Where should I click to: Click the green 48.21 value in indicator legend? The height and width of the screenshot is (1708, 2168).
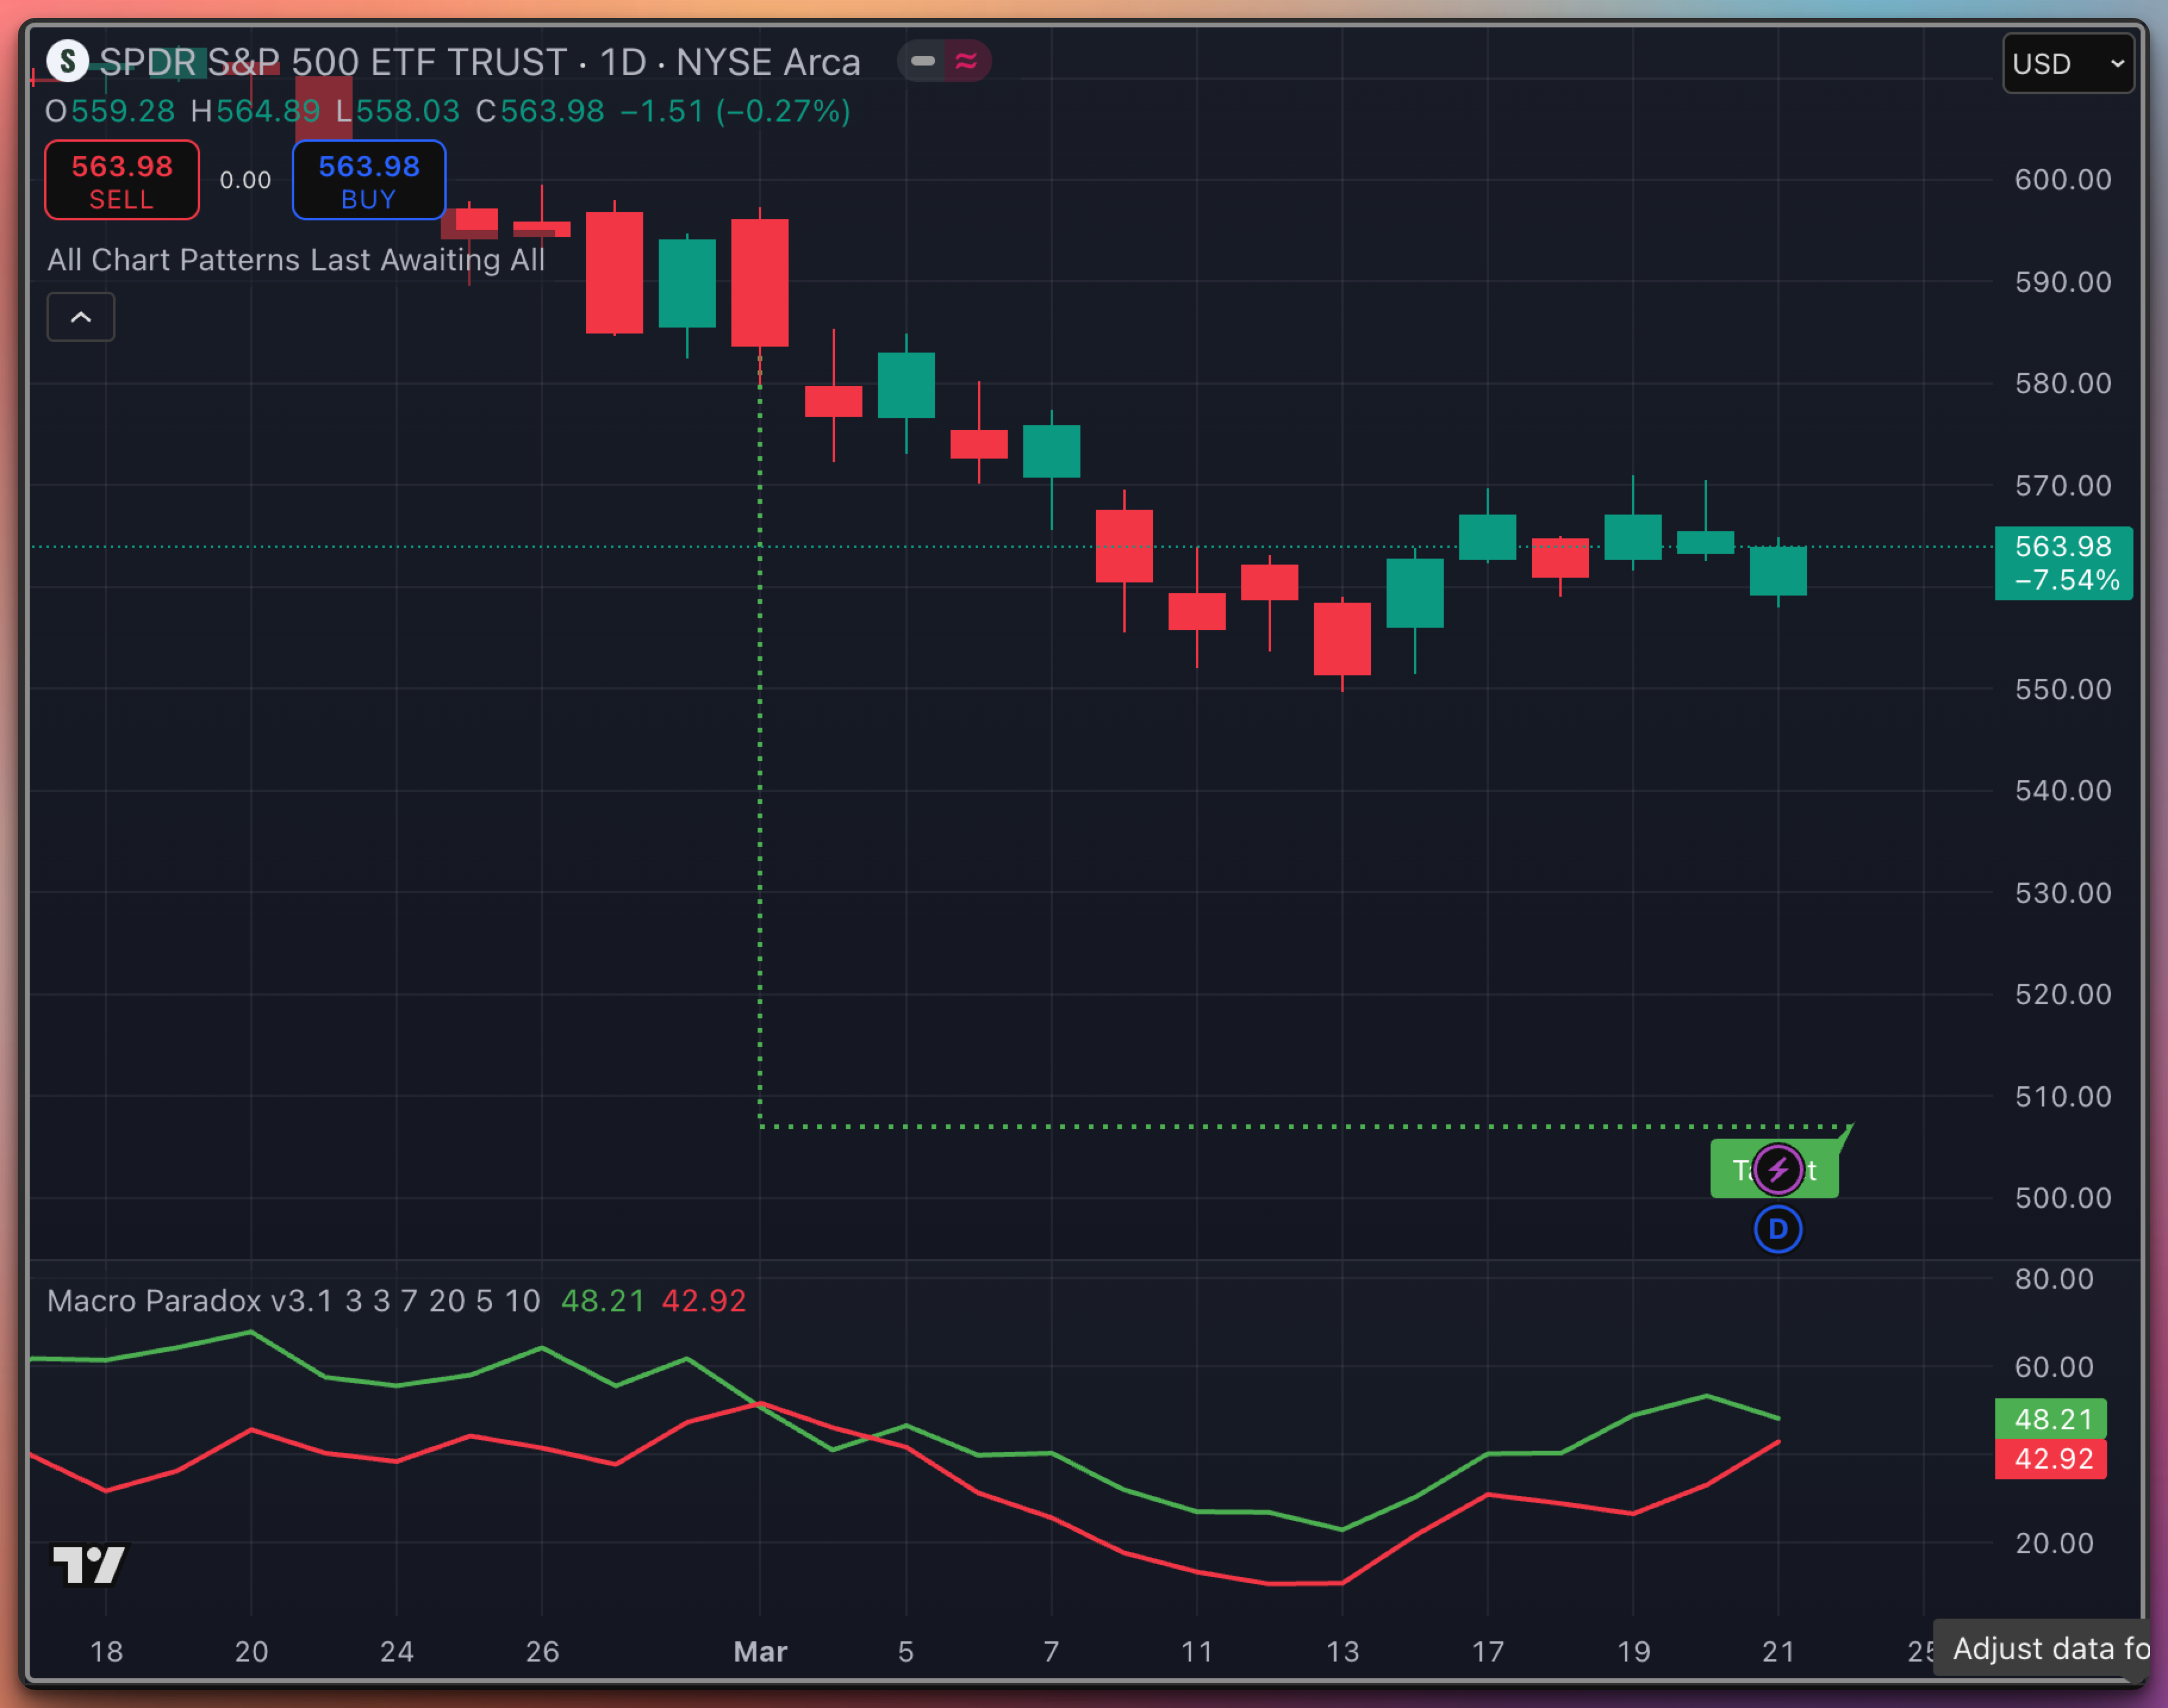pos(603,1301)
